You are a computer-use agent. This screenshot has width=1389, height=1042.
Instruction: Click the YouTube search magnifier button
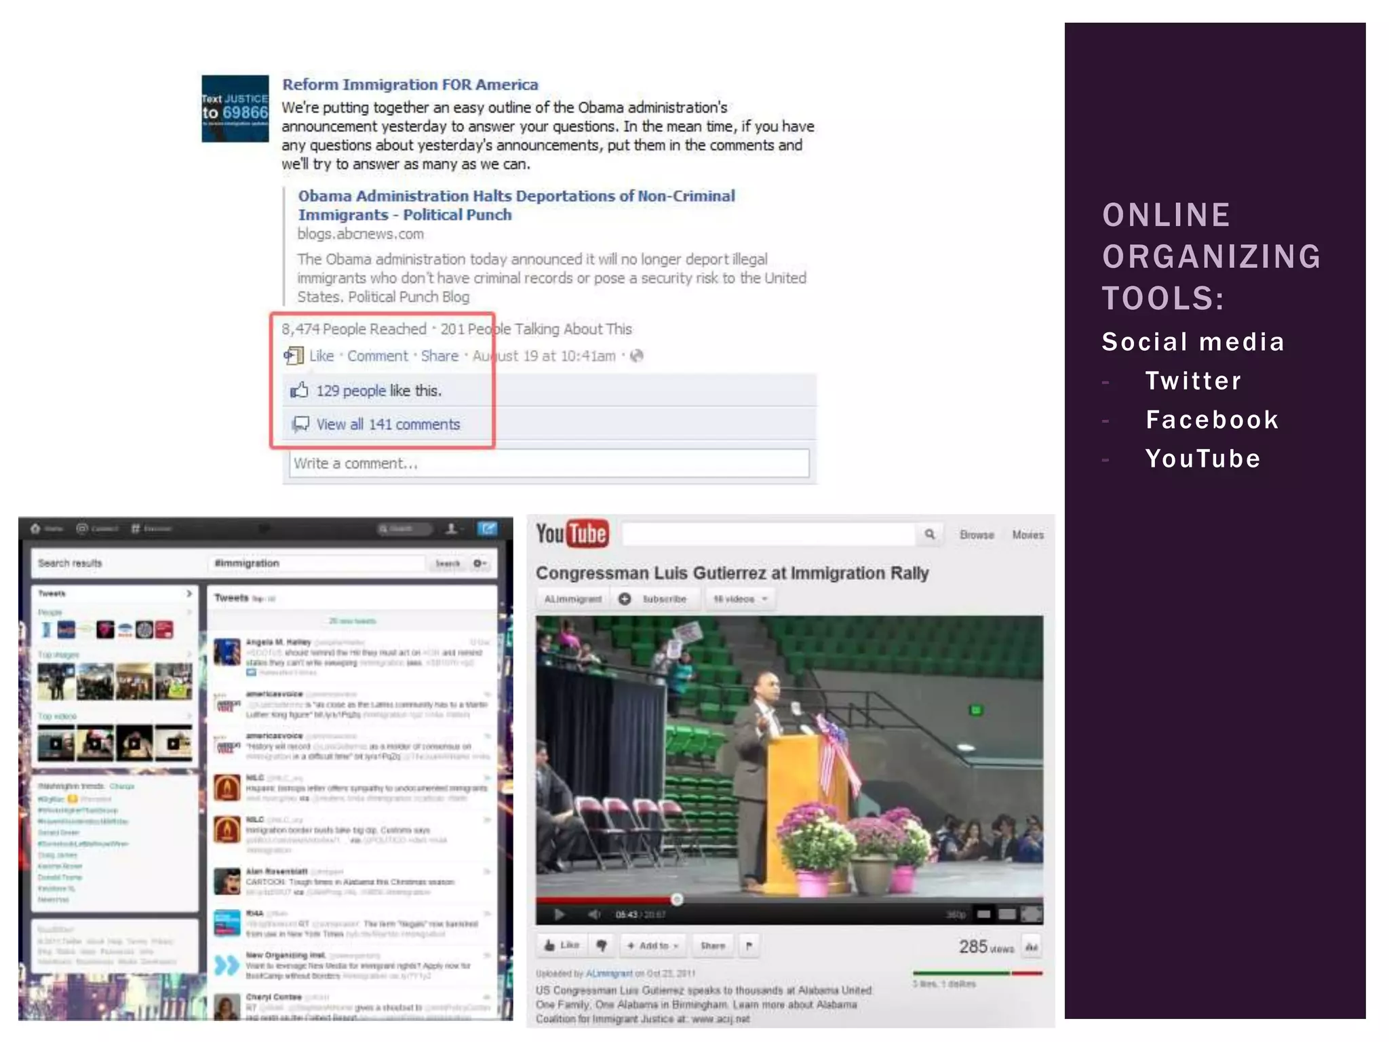pos(930,535)
